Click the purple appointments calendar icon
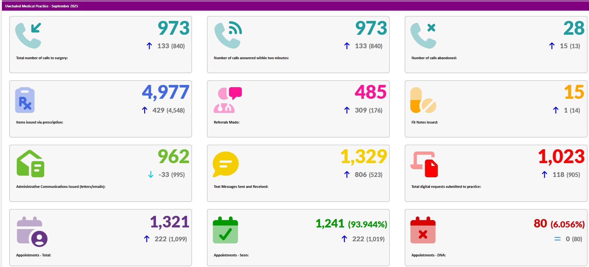 pos(32,232)
